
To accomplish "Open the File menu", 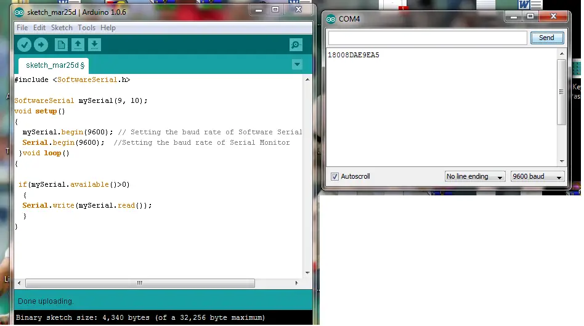I will tap(22, 28).
